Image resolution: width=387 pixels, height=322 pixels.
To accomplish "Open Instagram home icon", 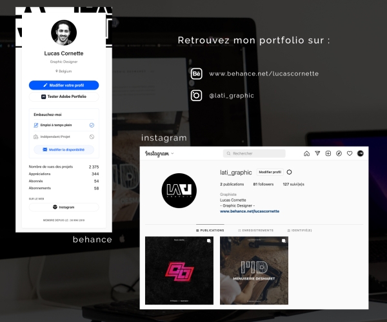I will [306, 153].
